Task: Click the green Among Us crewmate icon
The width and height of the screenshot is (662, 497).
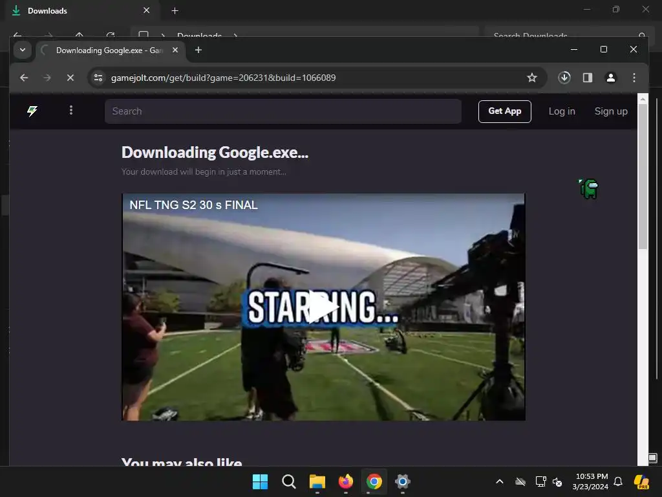Action: (x=588, y=188)
